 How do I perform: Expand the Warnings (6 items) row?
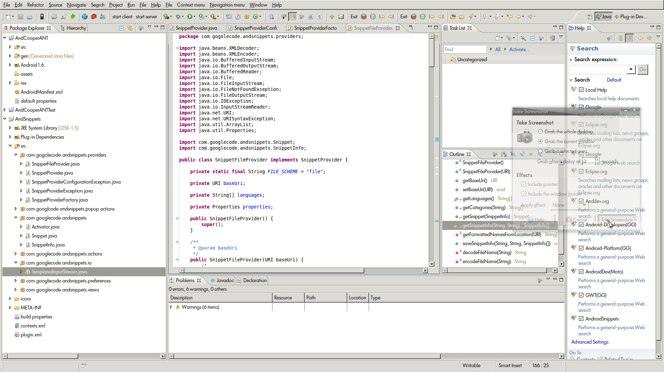click(171, 307)
